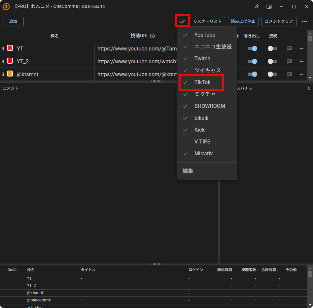The height and width of the screenshot is (308, 313).
Task: Click the OnAir column header
Action: [x=12, y=270]
